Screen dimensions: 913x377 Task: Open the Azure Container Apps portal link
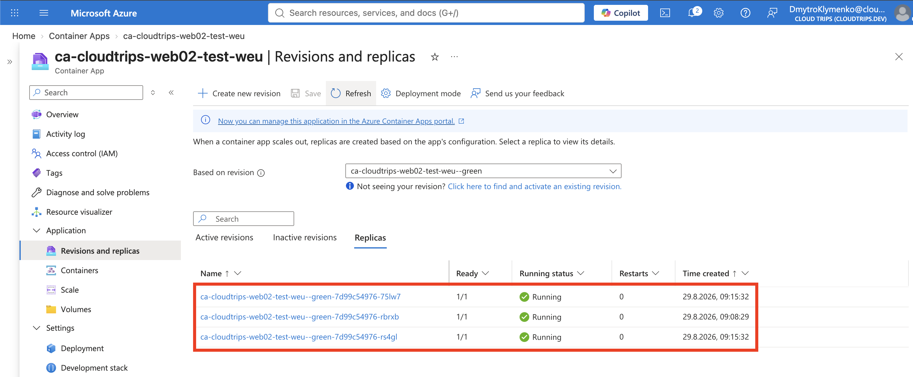click(336, 121)
